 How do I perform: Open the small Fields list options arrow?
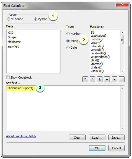62,31
